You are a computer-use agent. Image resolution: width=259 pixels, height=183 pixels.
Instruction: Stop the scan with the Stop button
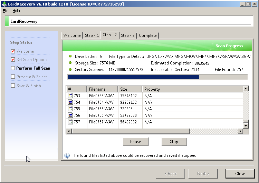(174, 142)
